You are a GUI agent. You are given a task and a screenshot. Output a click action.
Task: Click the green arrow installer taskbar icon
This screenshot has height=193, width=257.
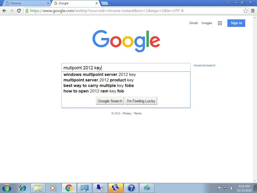[147, 188]
